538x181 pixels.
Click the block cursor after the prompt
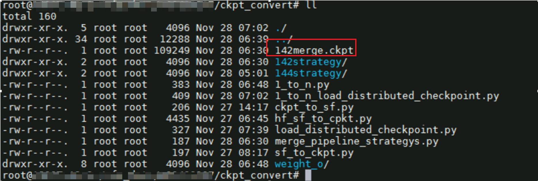308,175
